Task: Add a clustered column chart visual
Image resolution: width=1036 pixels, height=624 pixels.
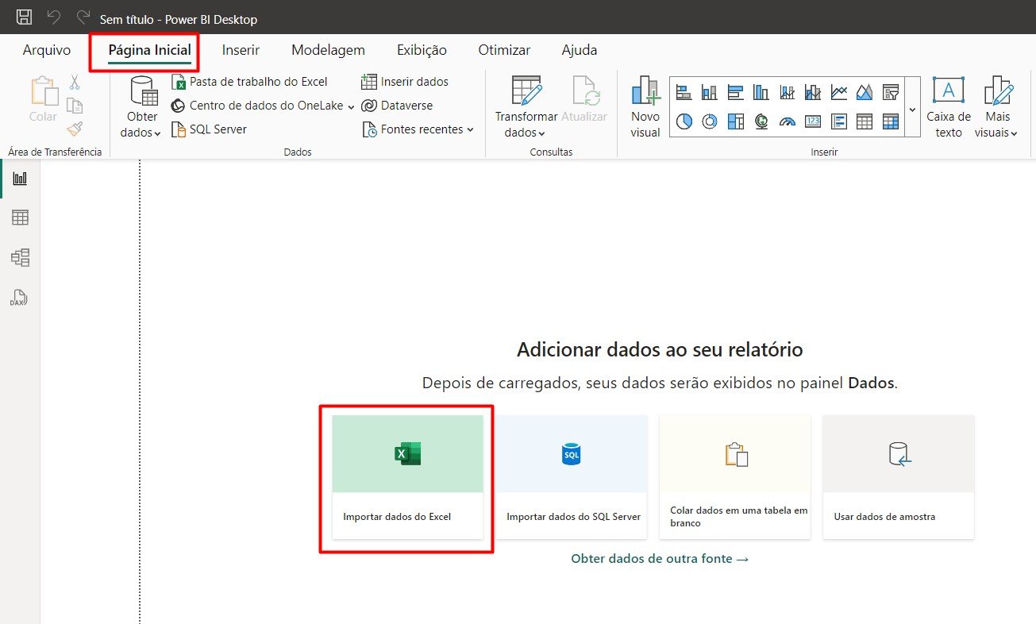Action: [x=761, y=92]
